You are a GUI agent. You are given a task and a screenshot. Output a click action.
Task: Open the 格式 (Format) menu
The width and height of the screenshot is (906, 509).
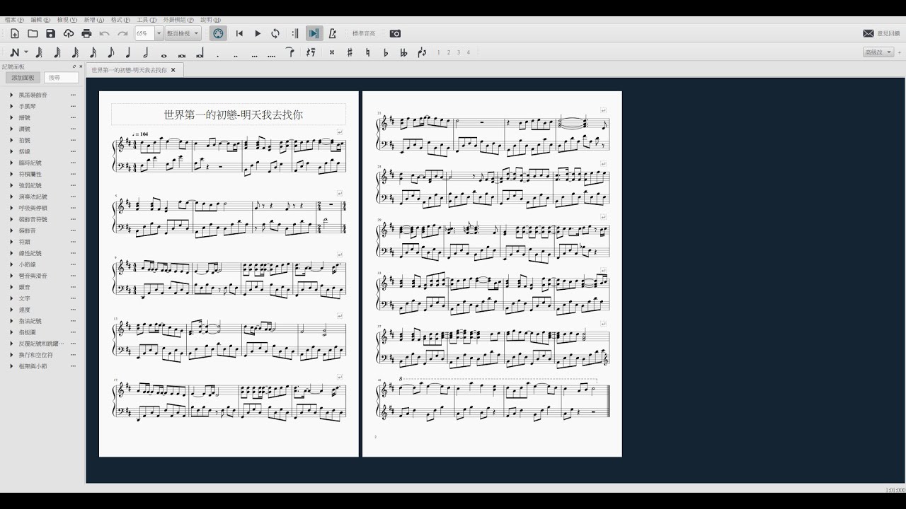point(121,20)
